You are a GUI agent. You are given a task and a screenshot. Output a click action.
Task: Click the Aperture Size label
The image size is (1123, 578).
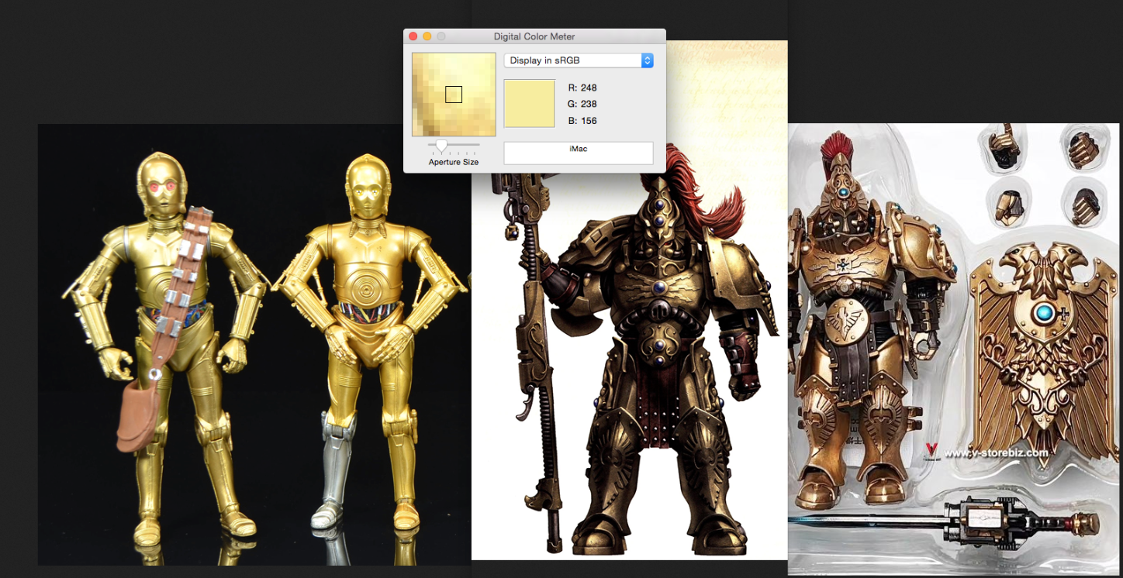click(454, 162)
